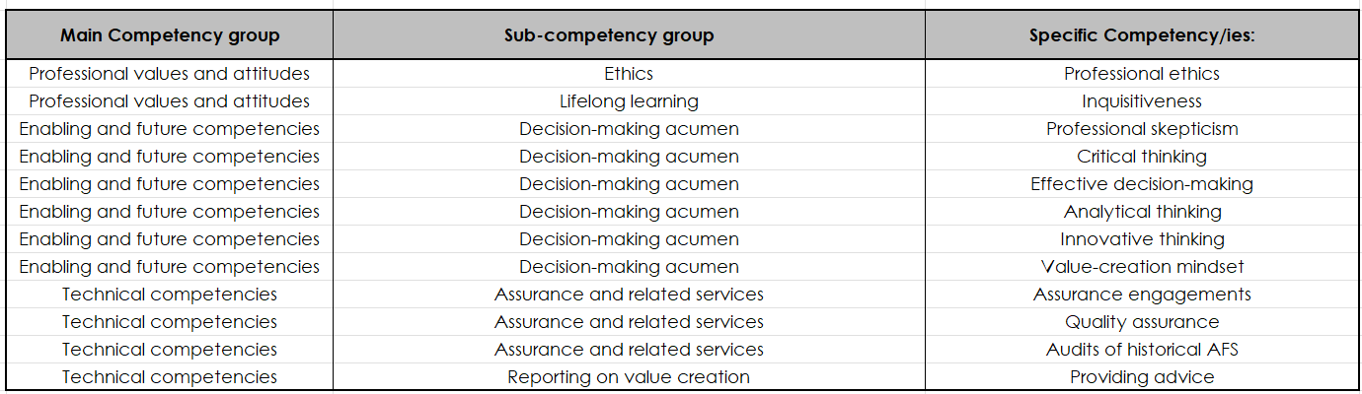Click the Value-creation mindset cell
The height and width of the screenshot is (394, 1362).
click(1141, 267)
